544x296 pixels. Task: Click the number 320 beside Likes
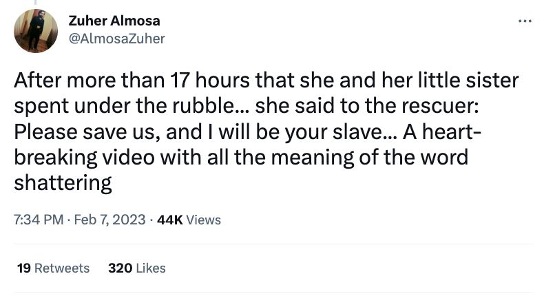[120, 268]
